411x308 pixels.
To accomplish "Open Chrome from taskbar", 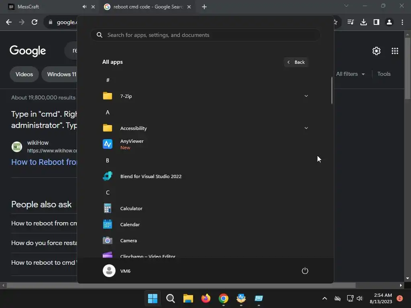I will pos(223,298).
